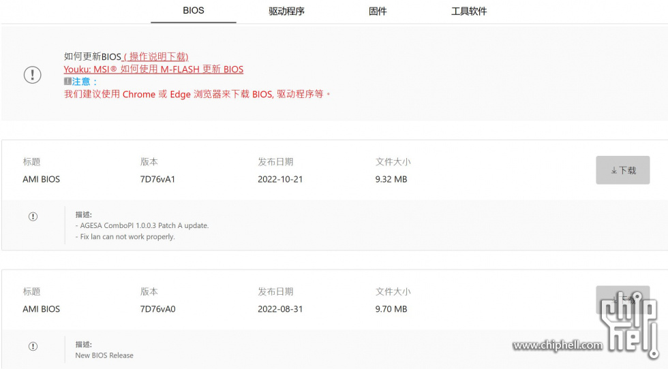Open the 固件 tab

378,11
